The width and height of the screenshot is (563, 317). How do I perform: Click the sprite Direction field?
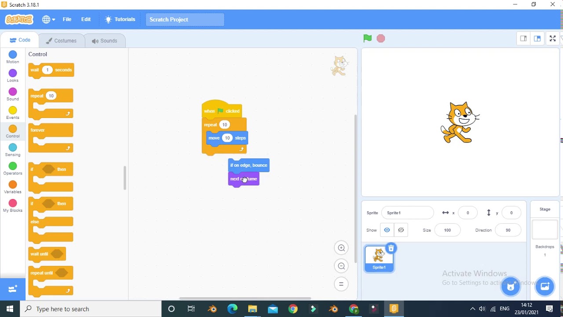(x=508, y=230)
